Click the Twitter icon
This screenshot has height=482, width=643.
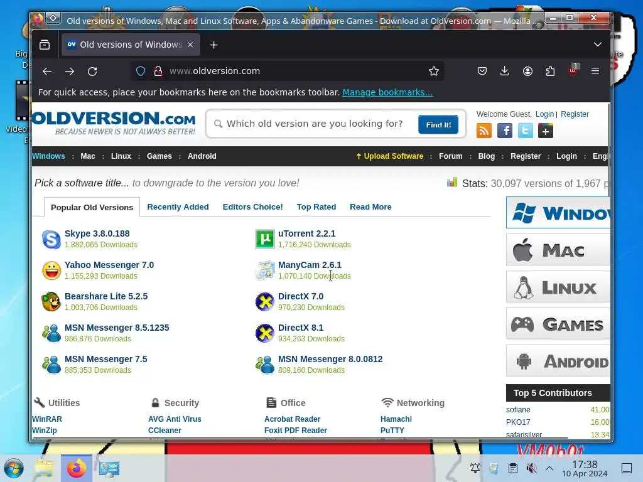(526, 131)
